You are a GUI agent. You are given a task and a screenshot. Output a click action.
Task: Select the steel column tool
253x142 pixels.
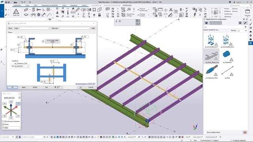tap(33, 9)
